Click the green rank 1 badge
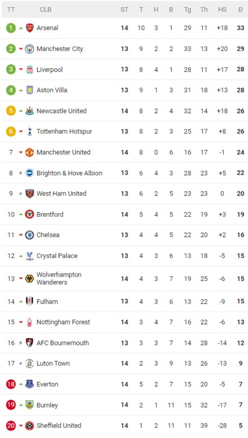This screenshot has width=248, height=438. point(11,28)
